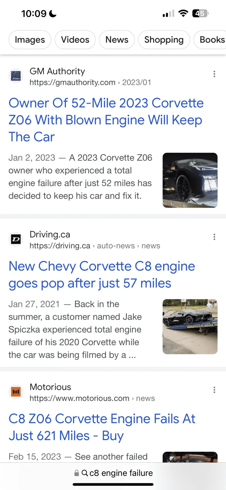Image resolution: width=226 pixels, height=490 pixels.
Task: Open the GM Authority site favicon
Action: point(16,76)
